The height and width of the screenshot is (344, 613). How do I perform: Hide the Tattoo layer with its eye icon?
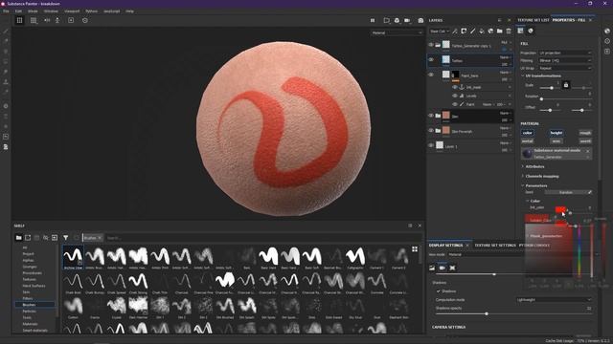(431, 59)
